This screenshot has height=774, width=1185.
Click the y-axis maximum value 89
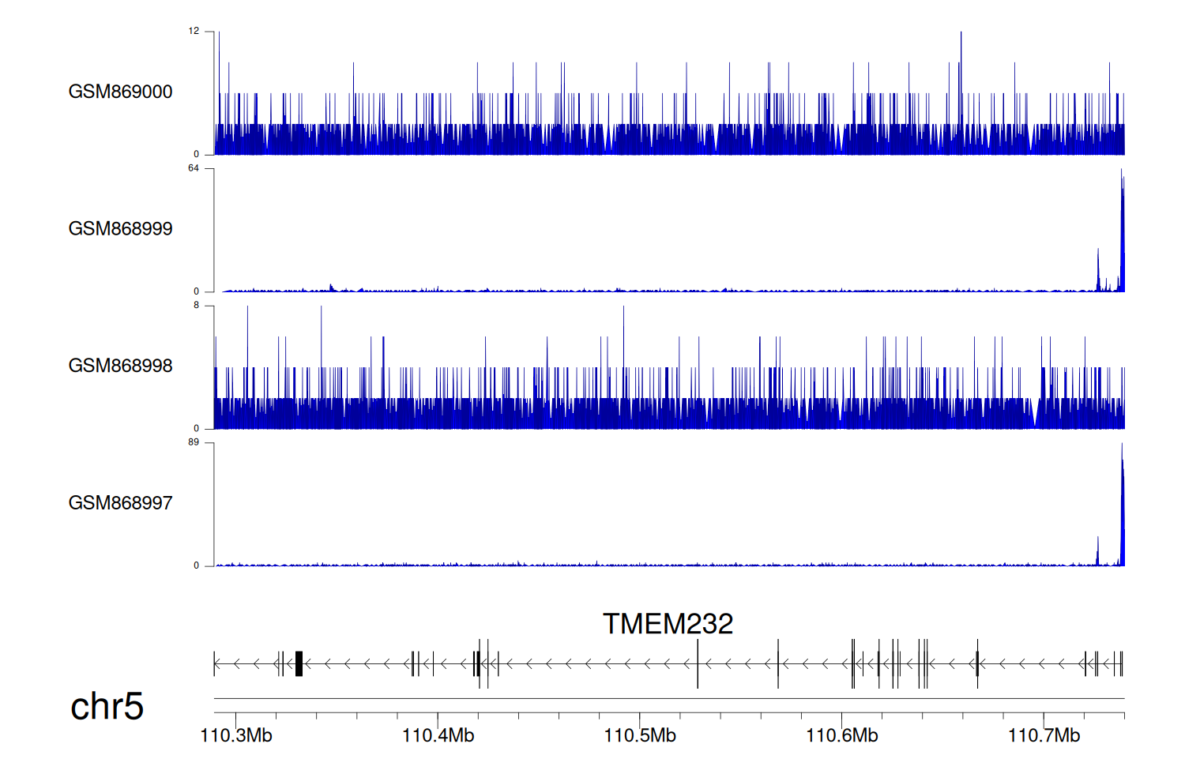click(194, 442)
